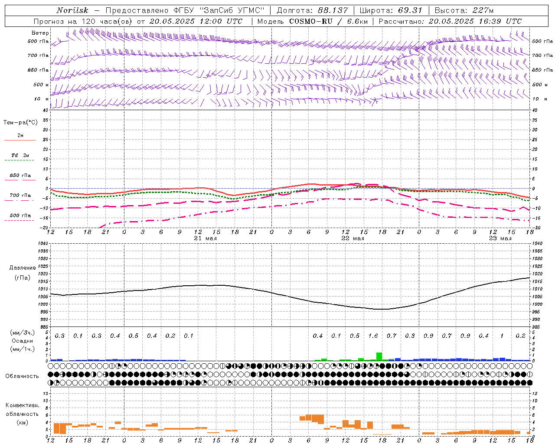Click the "(мм/1ч.)" precipitation unit label
This screenshot has width=555, height=444.
(x=22, y=349)
